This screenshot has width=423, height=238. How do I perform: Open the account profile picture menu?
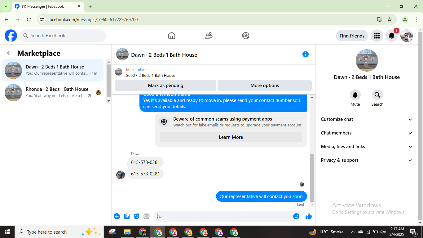407,36
